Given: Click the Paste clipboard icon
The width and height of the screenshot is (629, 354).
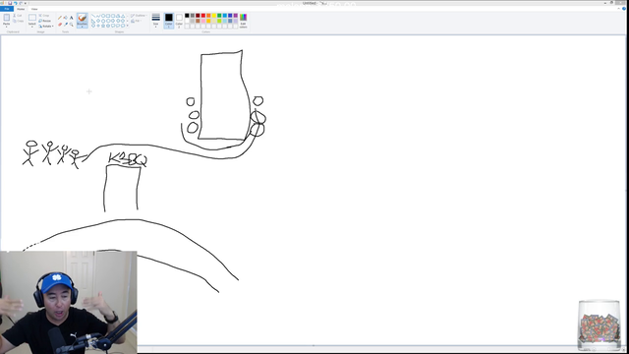Looking at the screenshot, I should click(x=7, y=18).
